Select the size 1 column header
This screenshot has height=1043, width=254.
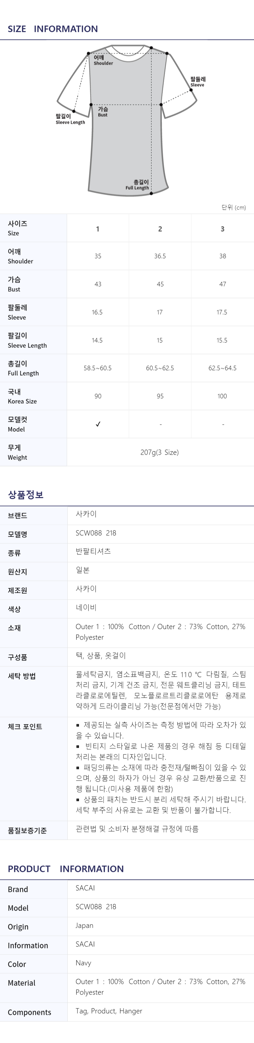click(x=97, y=229)
